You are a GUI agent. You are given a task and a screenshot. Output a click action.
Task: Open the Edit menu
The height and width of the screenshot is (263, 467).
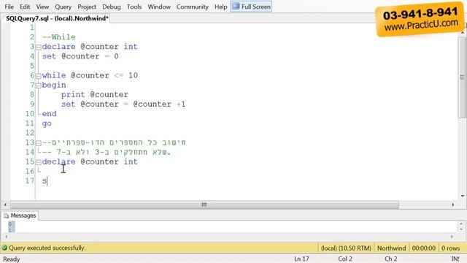point(25,7)
